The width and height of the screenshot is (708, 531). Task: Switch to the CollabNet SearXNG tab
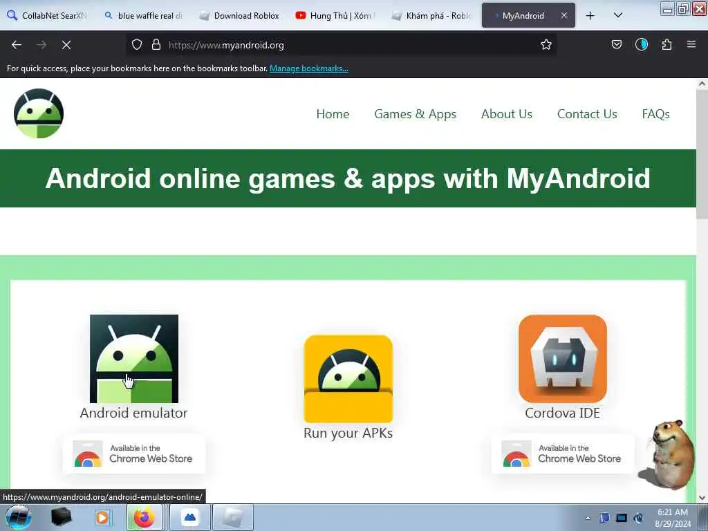point(47,15)
